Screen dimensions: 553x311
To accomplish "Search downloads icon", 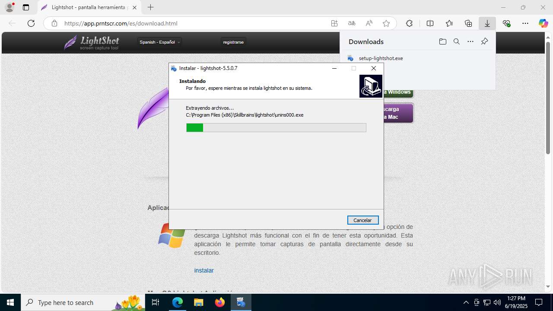I will click(x=456, y=41).
